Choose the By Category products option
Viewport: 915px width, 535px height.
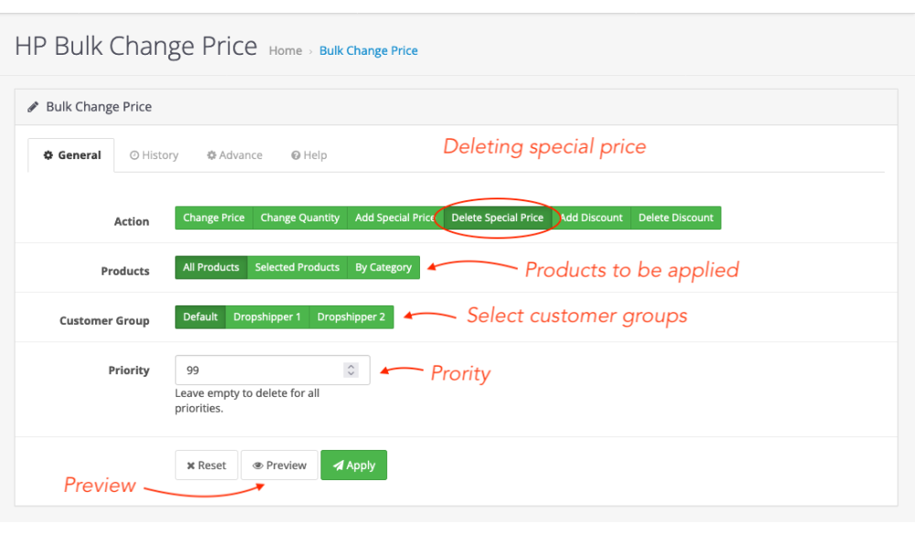click(x=383, y=267)
